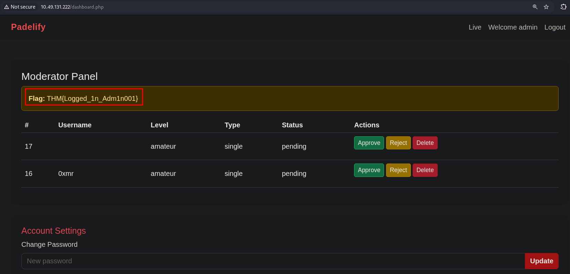Approve the pending request number 17
The image size is (570, 274).
pos(369,143)
